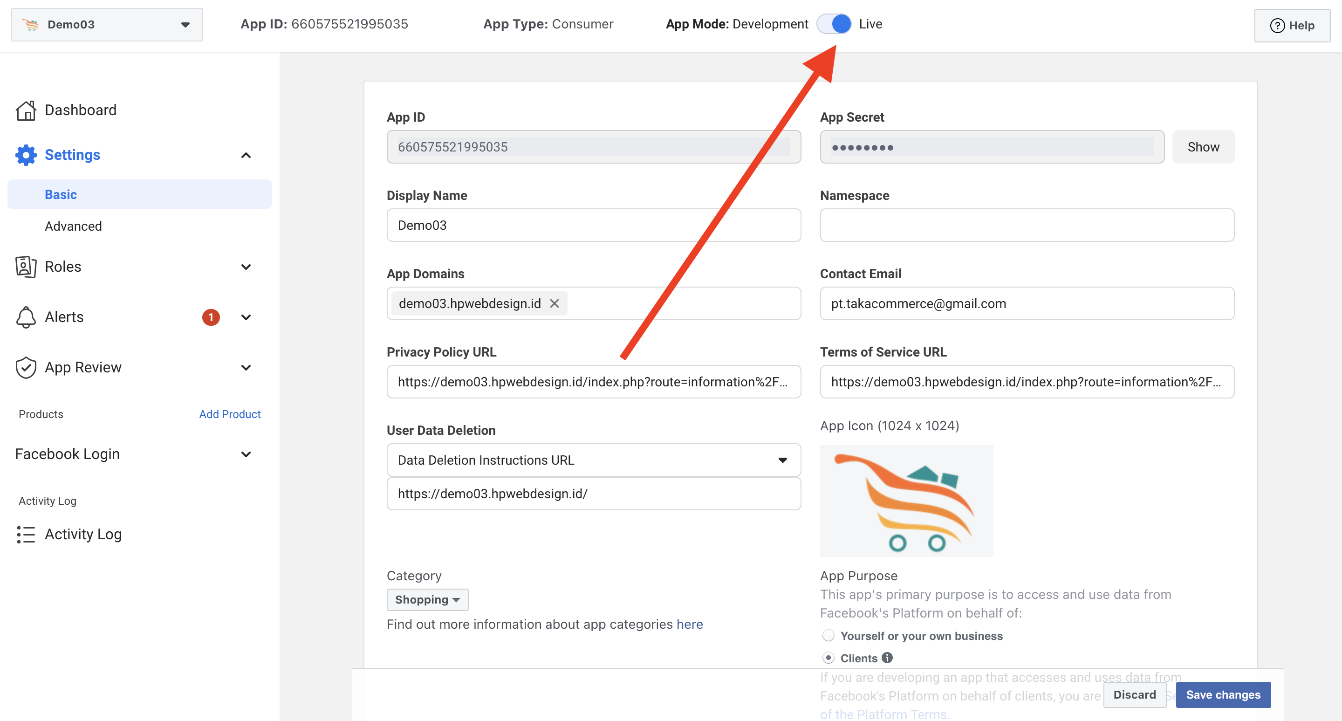Open the Data Deletion Instructions URL dropdown
The height and width of the screenshot is (721, 1342).
593,460
